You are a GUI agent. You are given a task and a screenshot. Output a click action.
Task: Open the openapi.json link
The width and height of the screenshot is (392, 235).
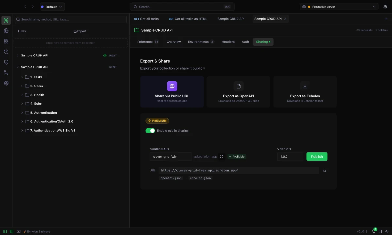(171, 178)
